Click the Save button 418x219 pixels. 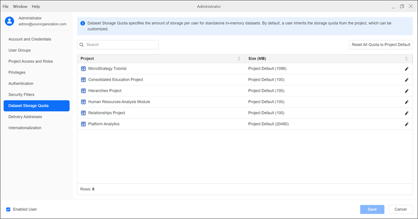372,209
